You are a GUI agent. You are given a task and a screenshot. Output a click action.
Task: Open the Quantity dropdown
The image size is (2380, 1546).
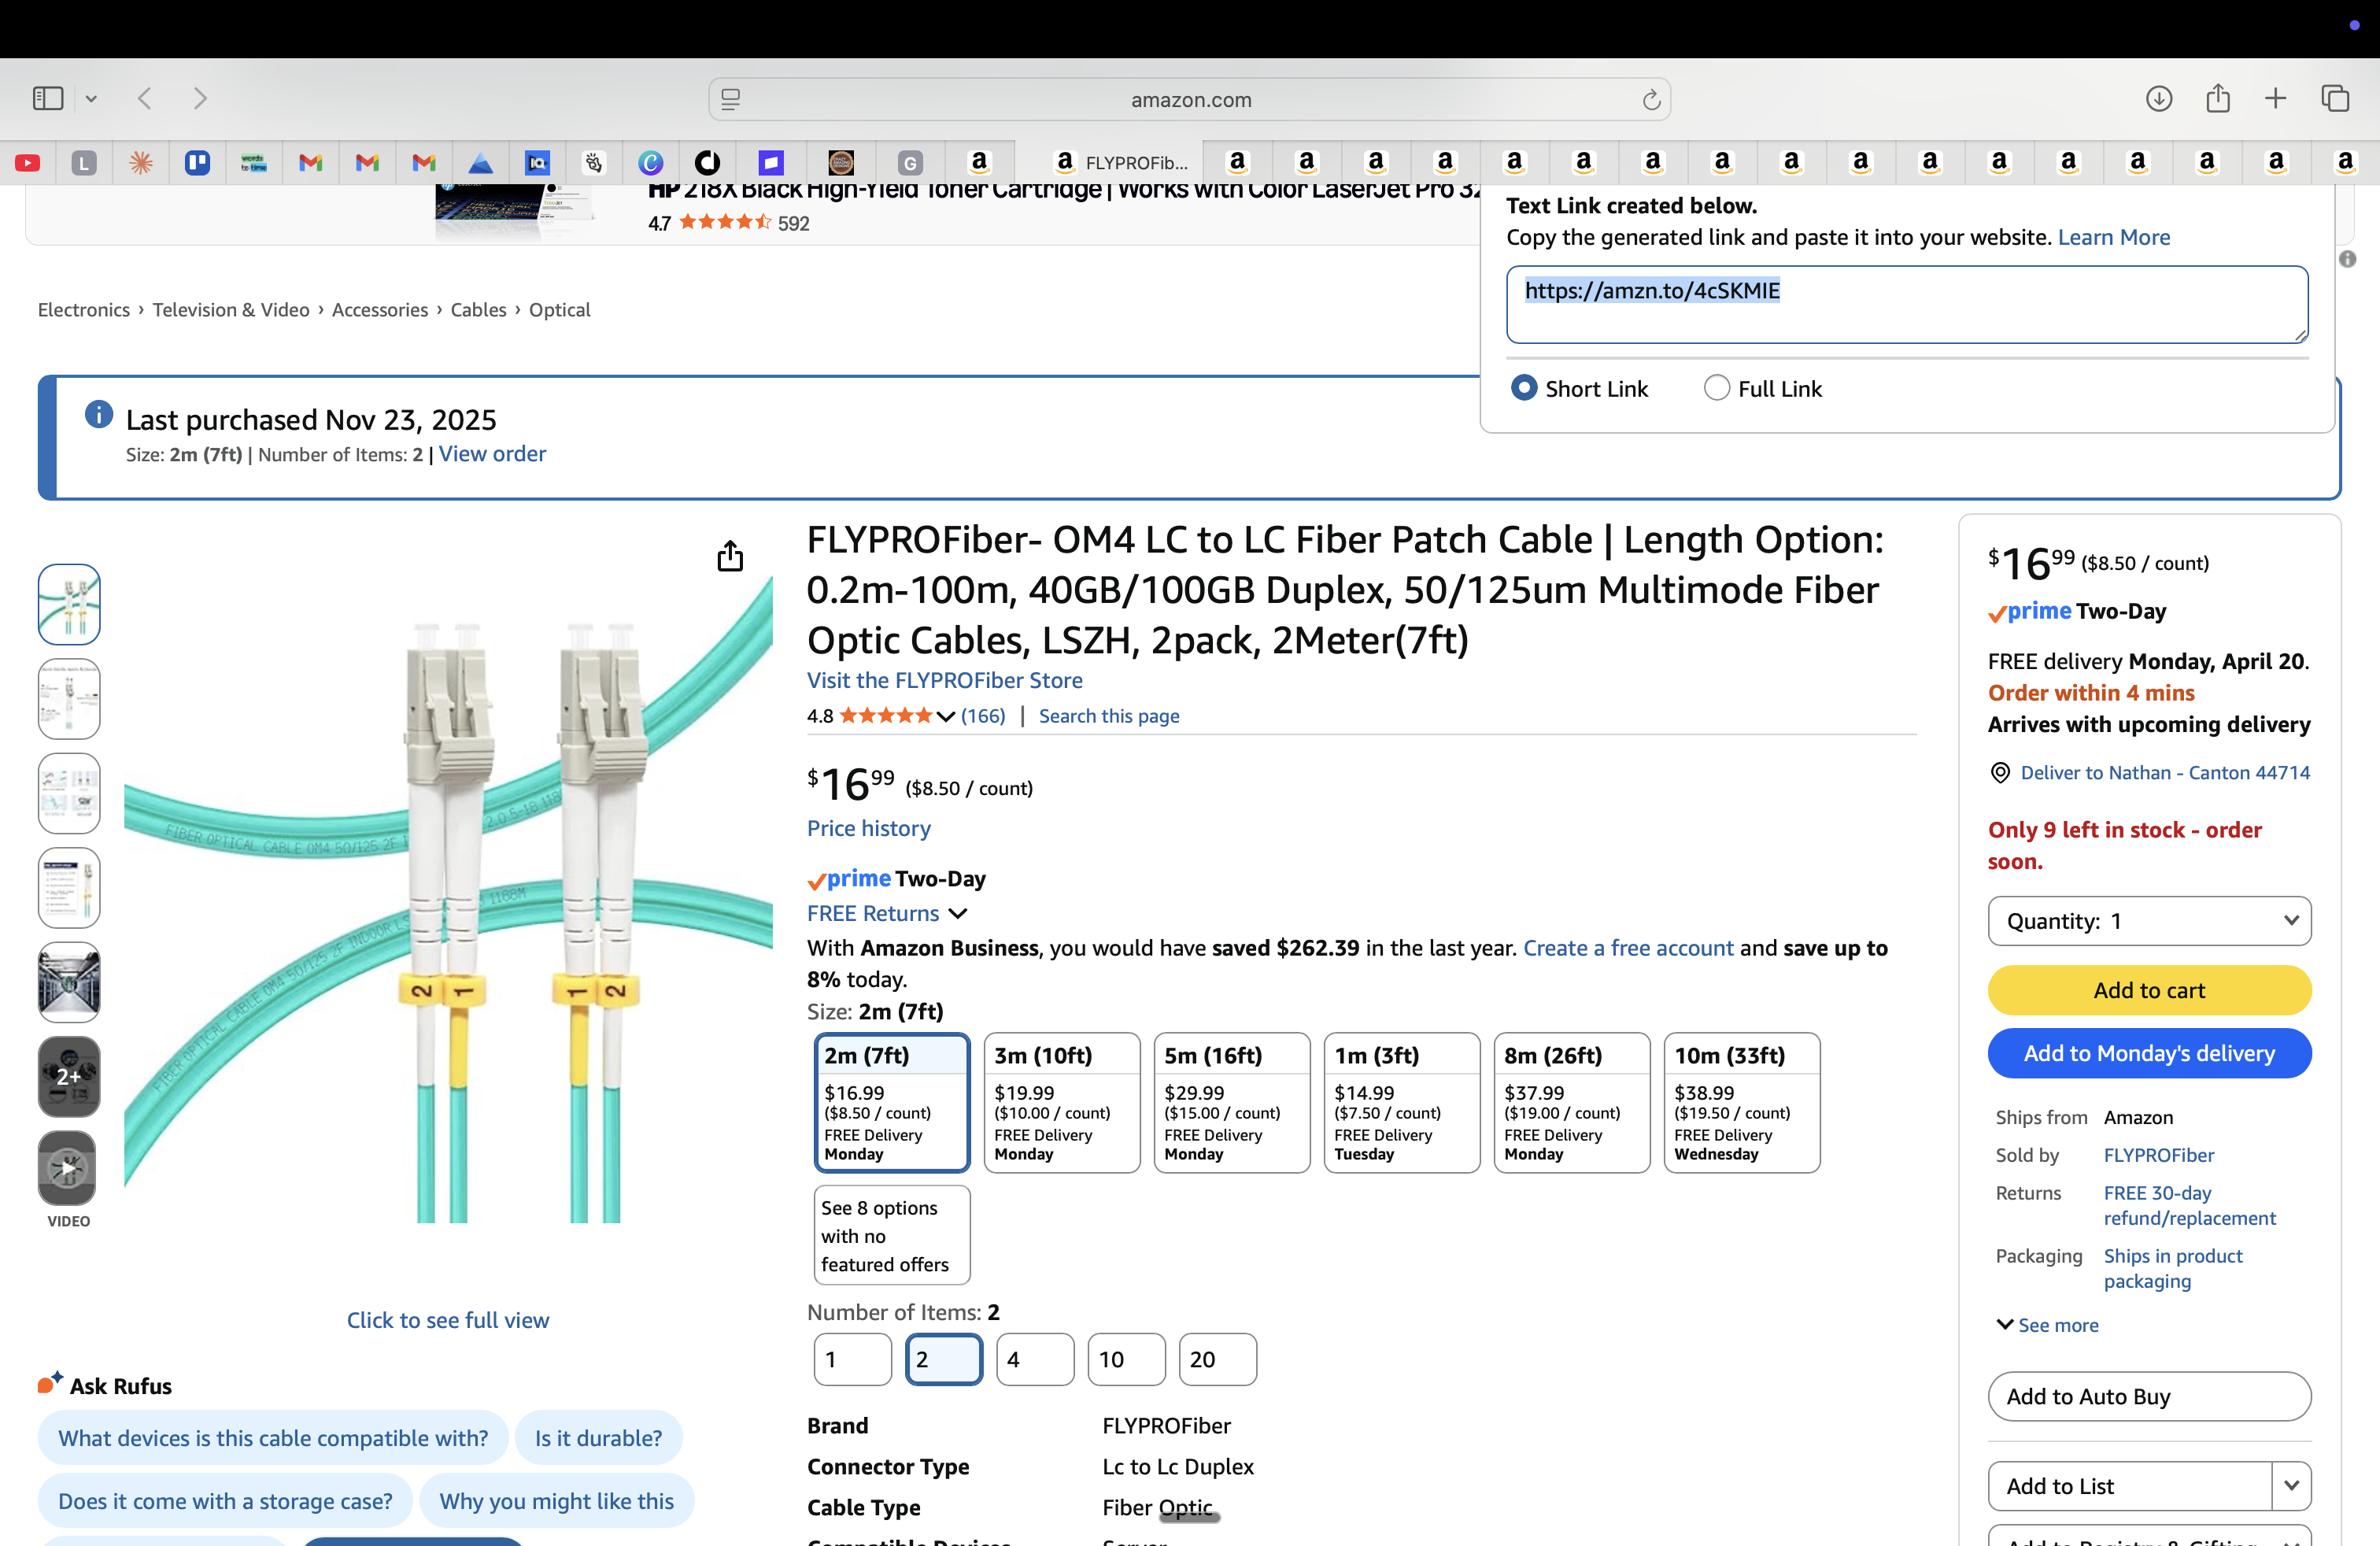2149,920
